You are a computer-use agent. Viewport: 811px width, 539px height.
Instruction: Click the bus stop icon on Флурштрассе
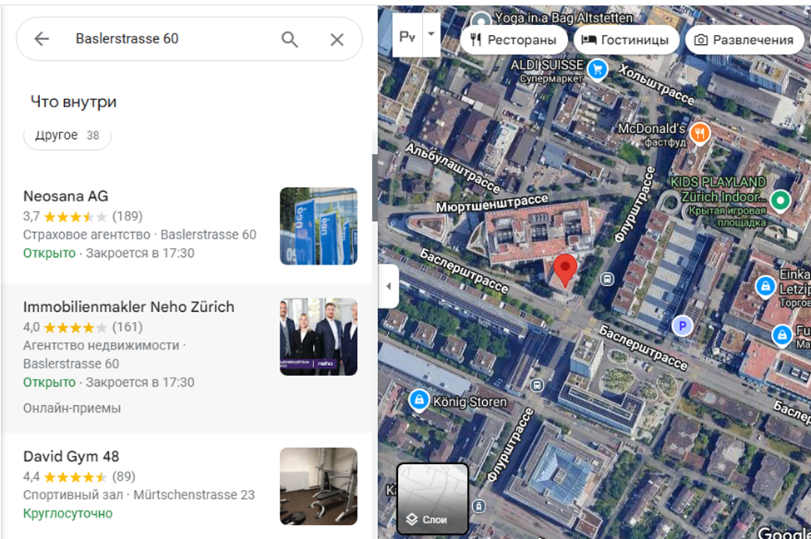click(x=607, y=279)
